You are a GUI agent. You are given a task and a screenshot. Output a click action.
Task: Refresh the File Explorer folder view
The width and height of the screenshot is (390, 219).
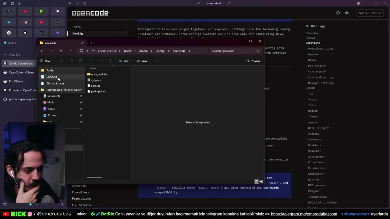71,51
